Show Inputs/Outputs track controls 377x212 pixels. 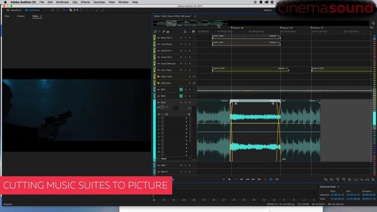(156, 31)
